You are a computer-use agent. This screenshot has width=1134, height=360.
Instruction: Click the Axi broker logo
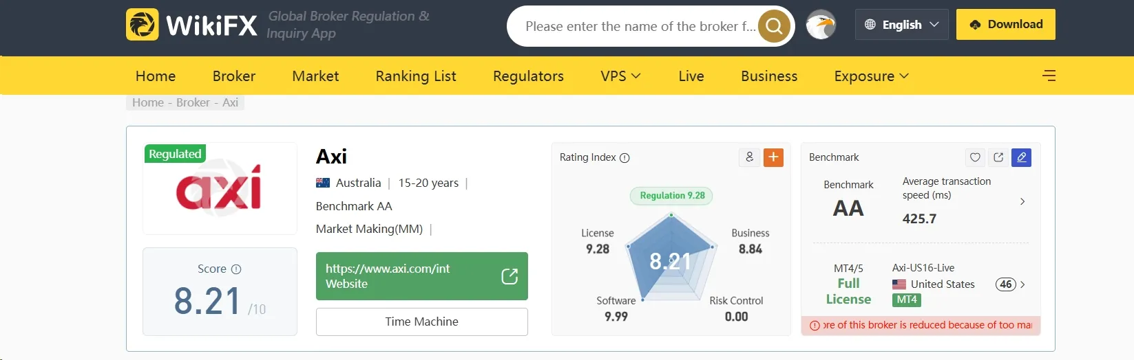(x=219, y=190)
